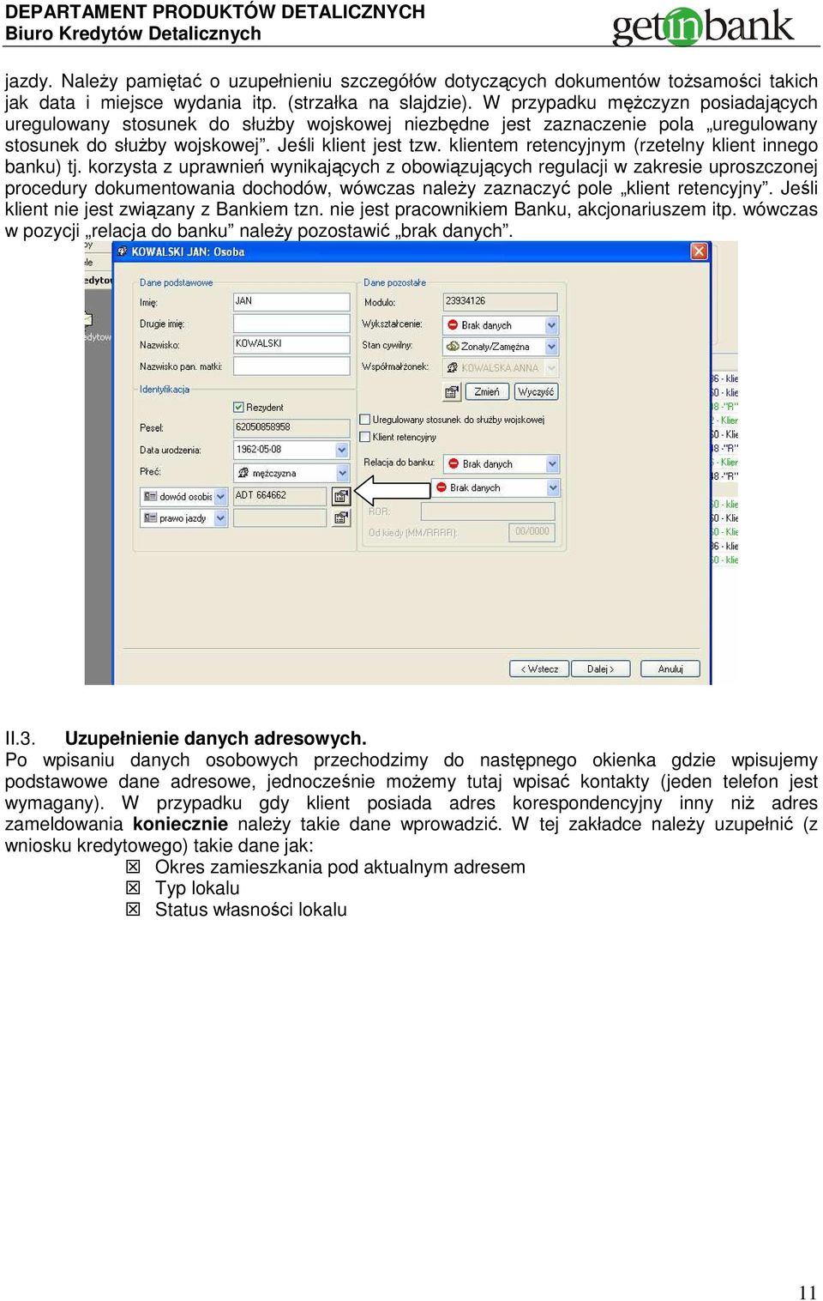The height and width of the screenshot is (1301, 823).
Task: Toggle the Rezydent checkbox
Action: pos(238,408)
